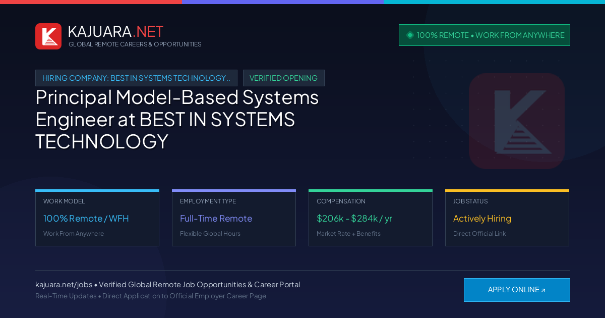This screenshot has height=318, width=605.
Task: Click the Apply Online button
Action: pyautogui.click(x=517, y=290)
